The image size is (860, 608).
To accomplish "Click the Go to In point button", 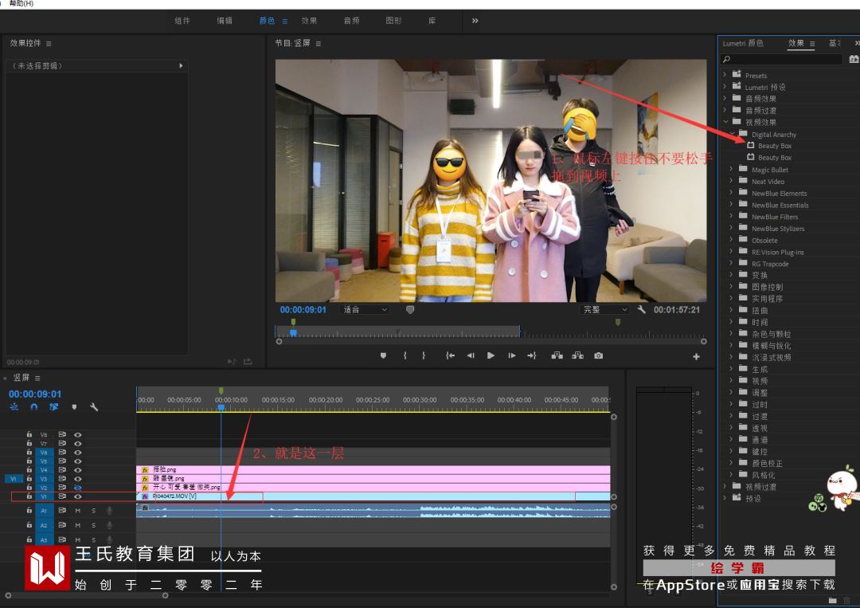I will click(450, 355).
